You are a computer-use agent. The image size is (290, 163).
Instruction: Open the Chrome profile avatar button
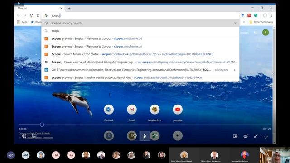point(265,15)
